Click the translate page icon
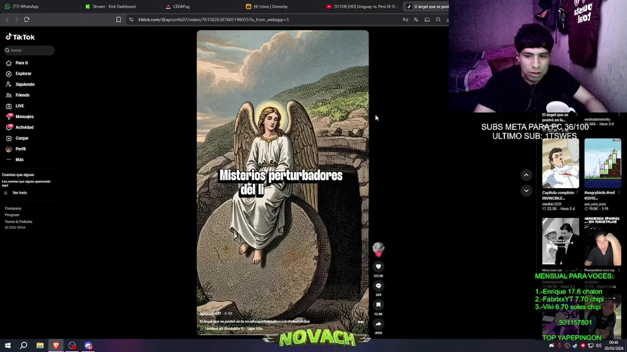Screen dimensions: 627x352 [x=416, y=20]
